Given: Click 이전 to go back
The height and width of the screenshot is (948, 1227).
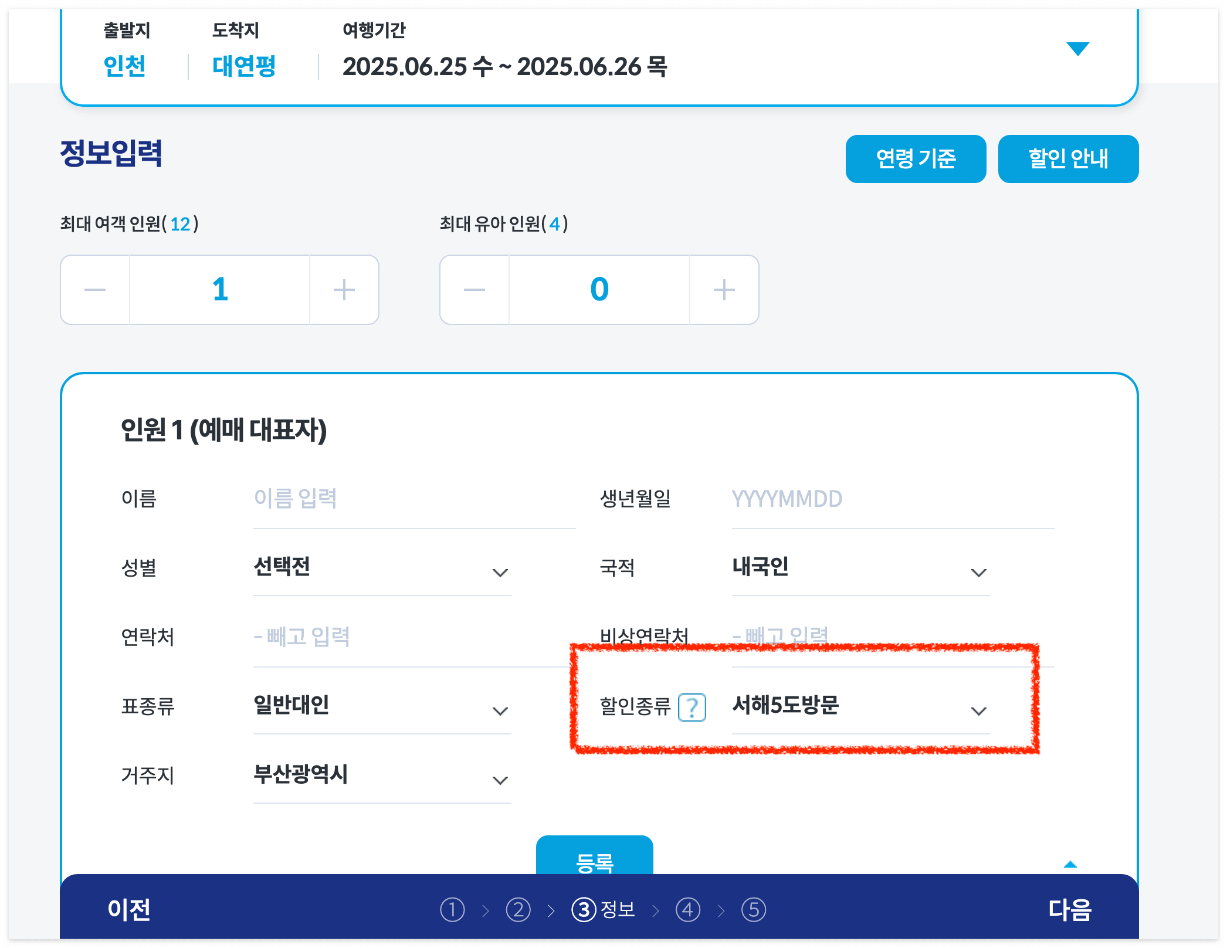Looking at the screenshot, I should (129, 909).
